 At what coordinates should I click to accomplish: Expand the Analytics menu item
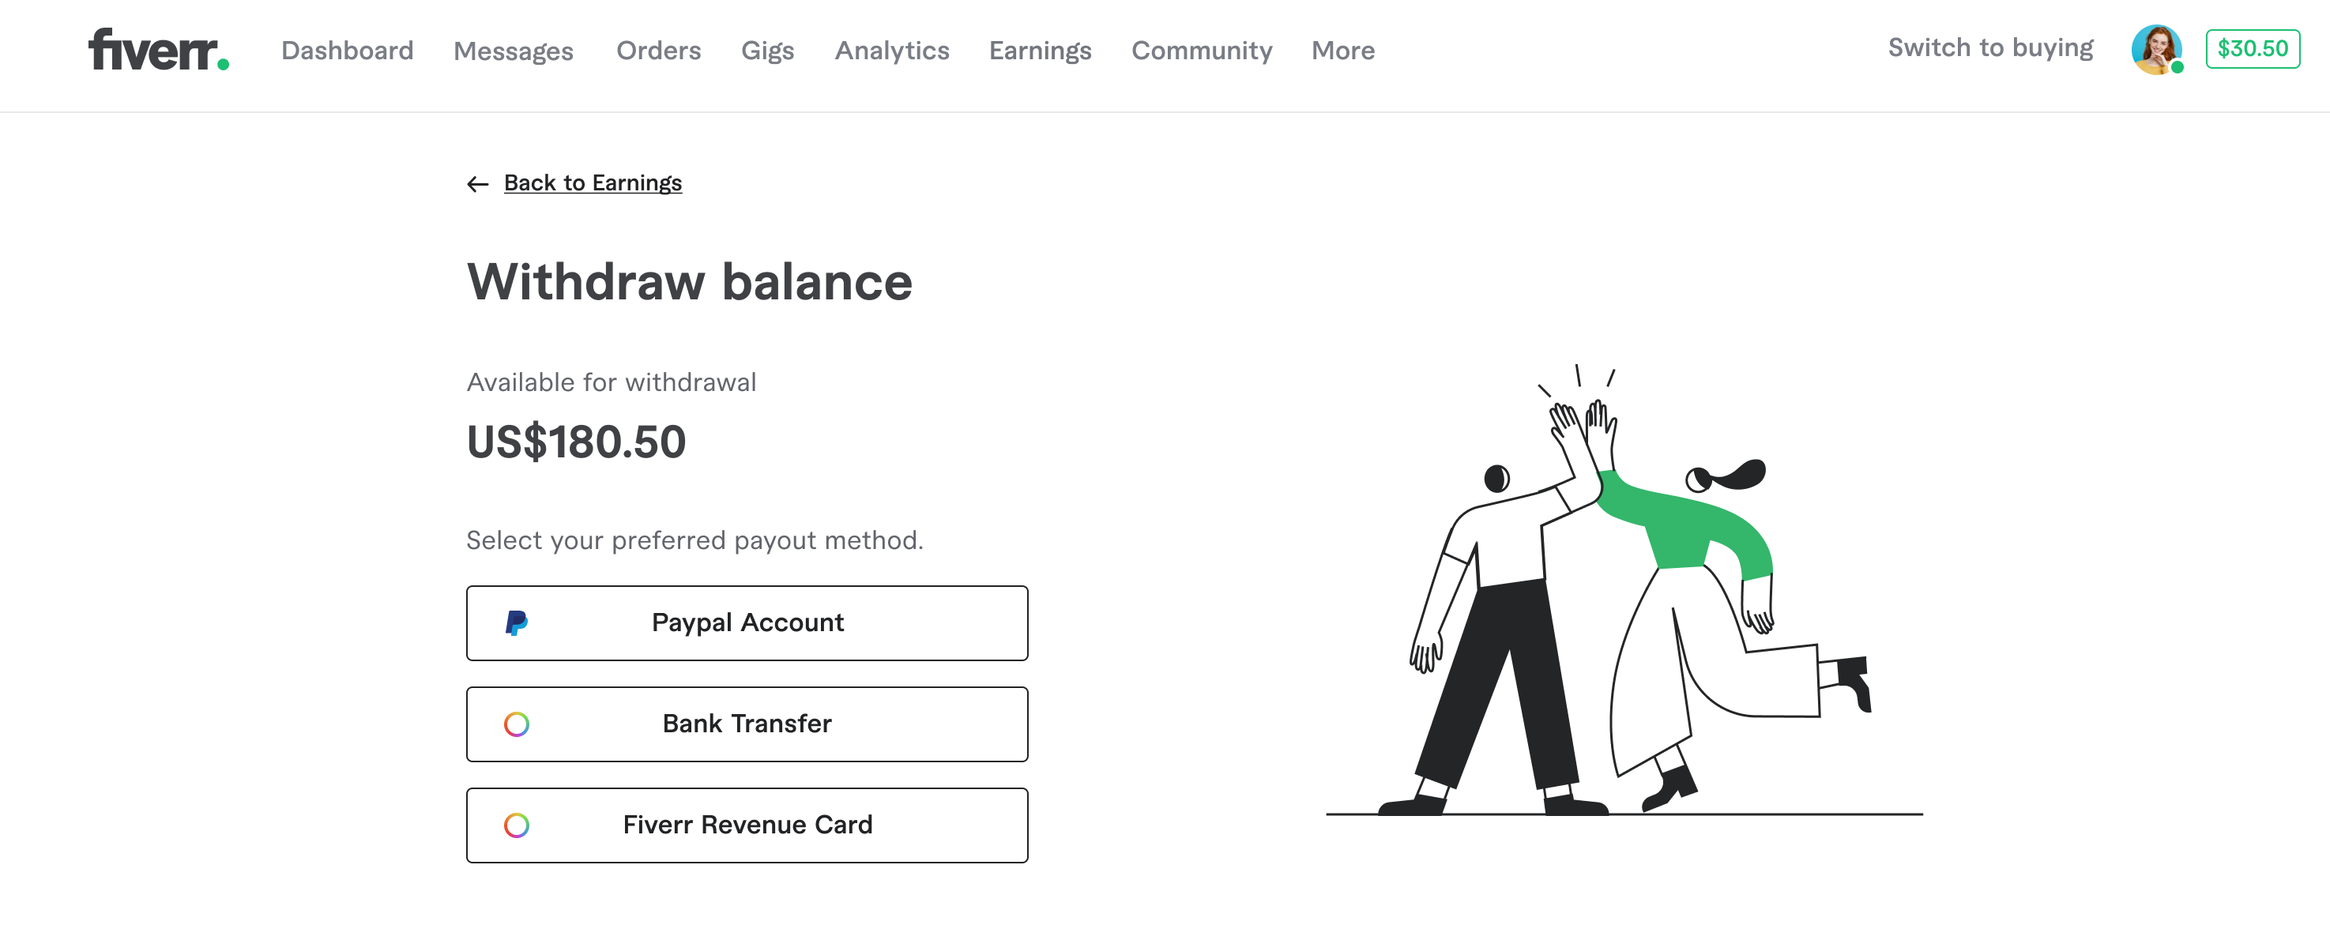click(891, 49)
